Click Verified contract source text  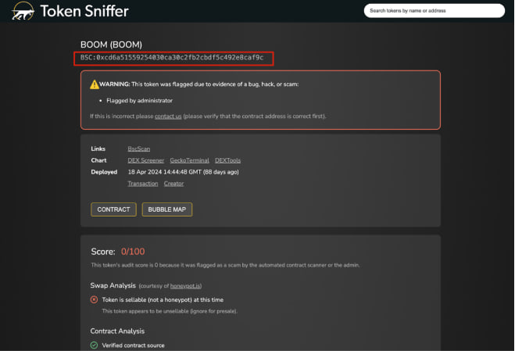pos(133,346)
